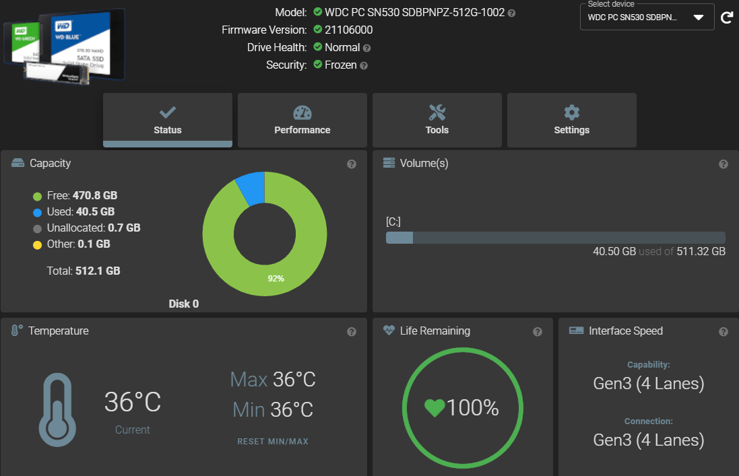Click firmware version 21106000
The image size is (739, 476).
coord(349,30)
